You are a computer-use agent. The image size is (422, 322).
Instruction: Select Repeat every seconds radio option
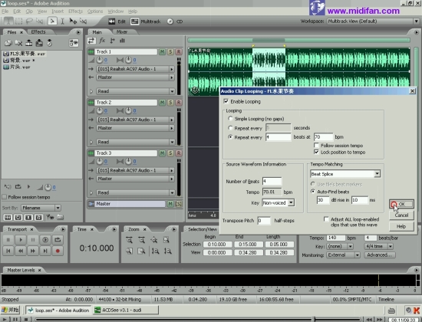(230, 128)
